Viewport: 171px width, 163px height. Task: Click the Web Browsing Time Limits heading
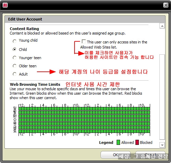(35, 84)
